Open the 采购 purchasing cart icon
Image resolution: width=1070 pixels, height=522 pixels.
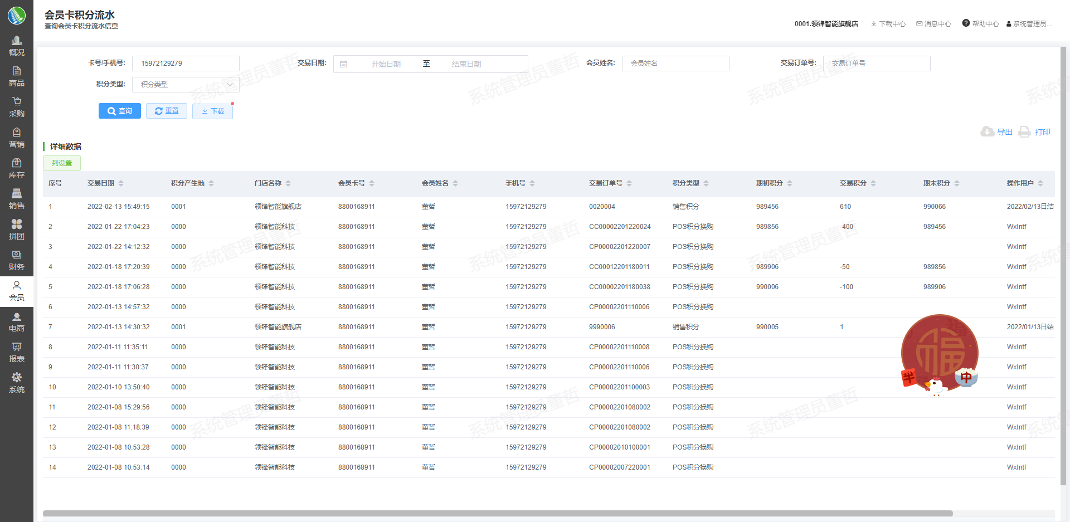[17, 103]
